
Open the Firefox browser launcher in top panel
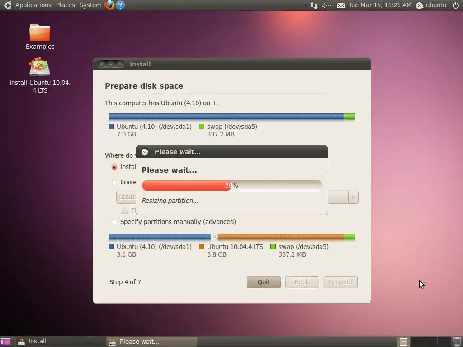tap(109, 5)
